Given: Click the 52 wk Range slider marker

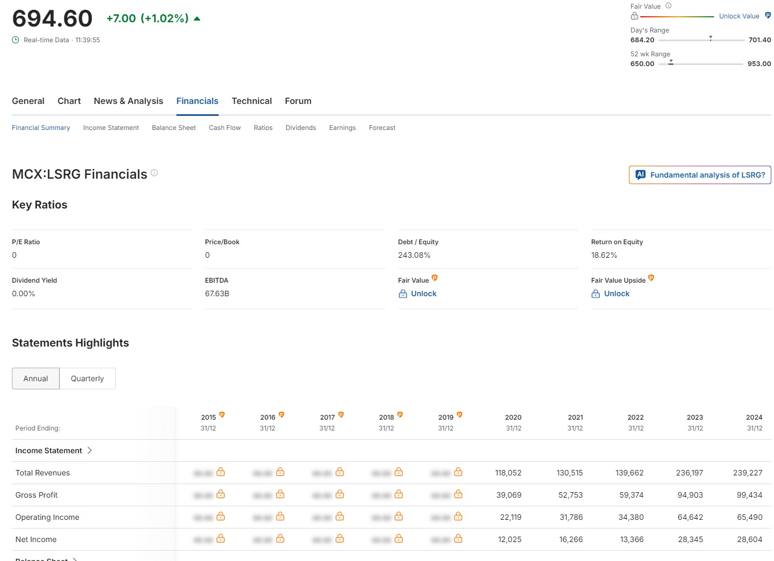Looking at the screenshot, I should 671,62.
